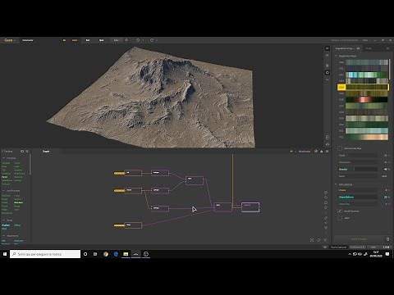Click the eye icon at status bar's left end

[x=325, y=247]
